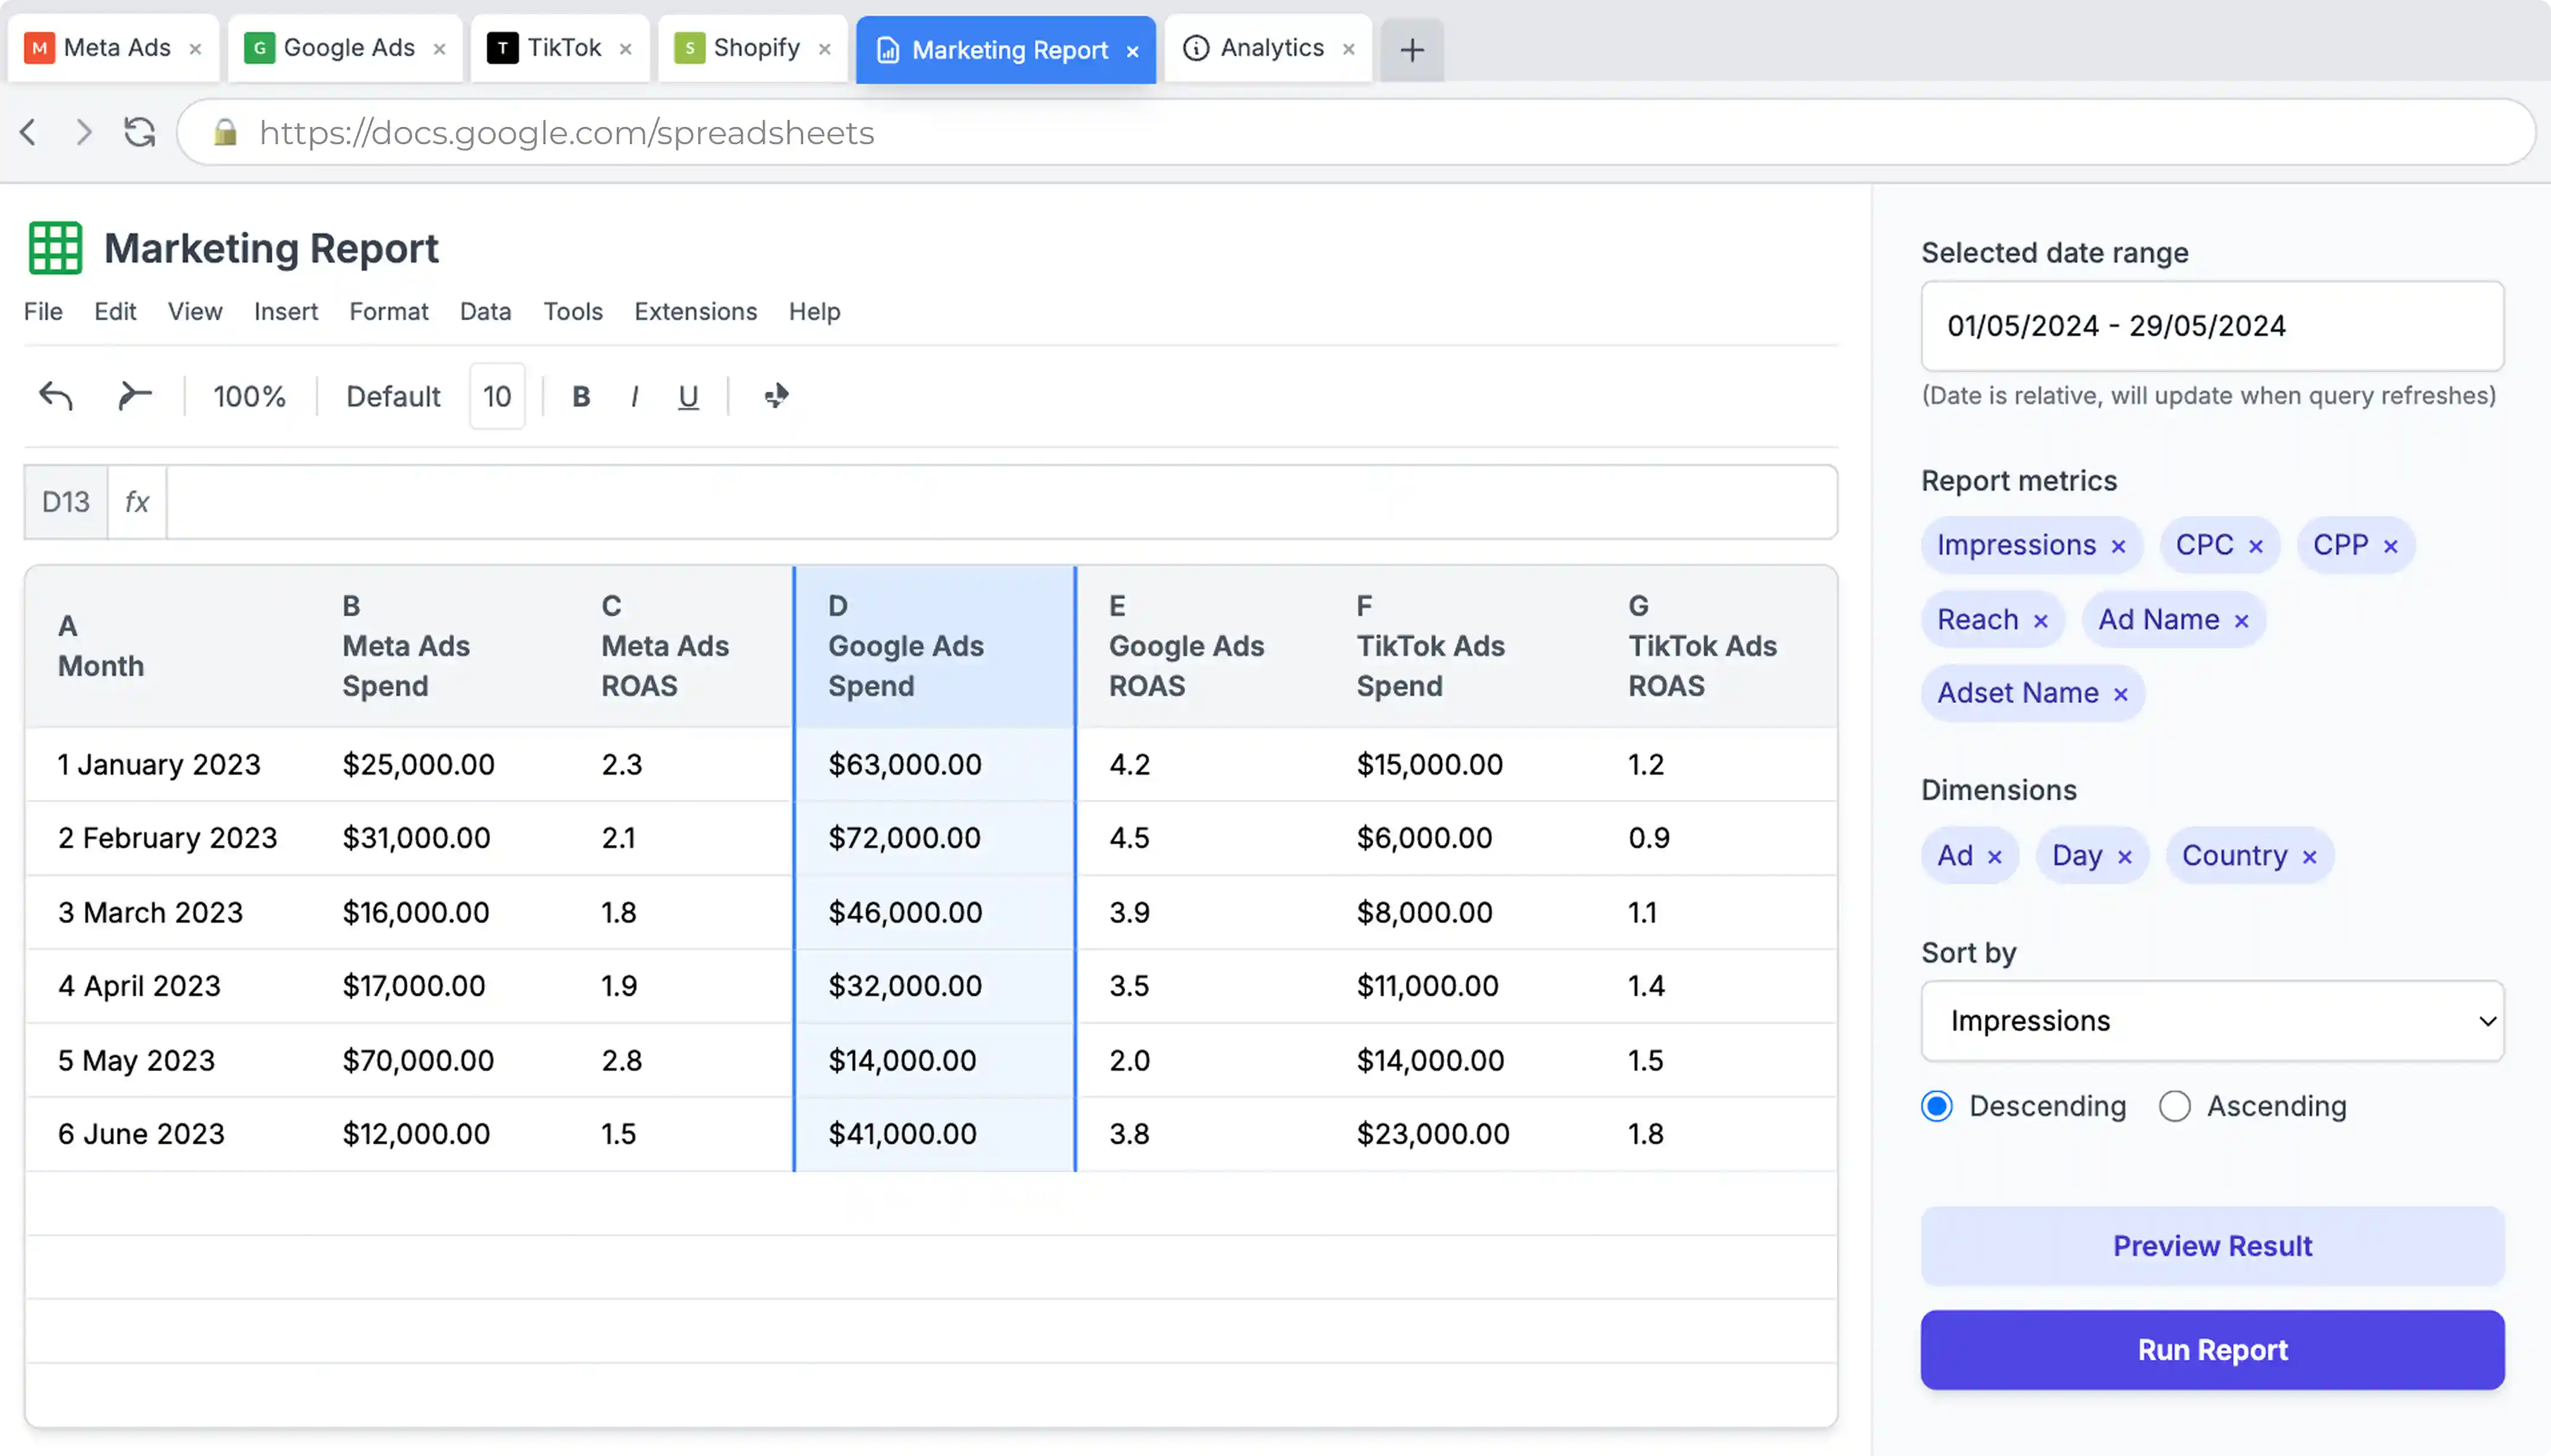
Task: Open the Edit menu
Action: coord(115,312)
